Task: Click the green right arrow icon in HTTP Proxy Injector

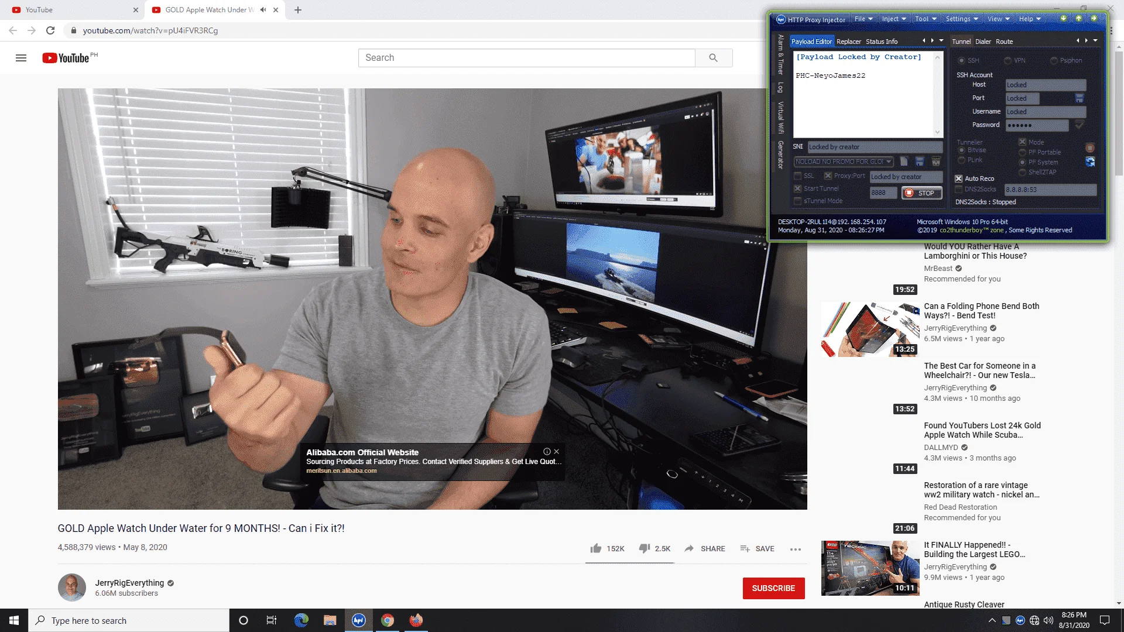Action: click(1093, 19)
